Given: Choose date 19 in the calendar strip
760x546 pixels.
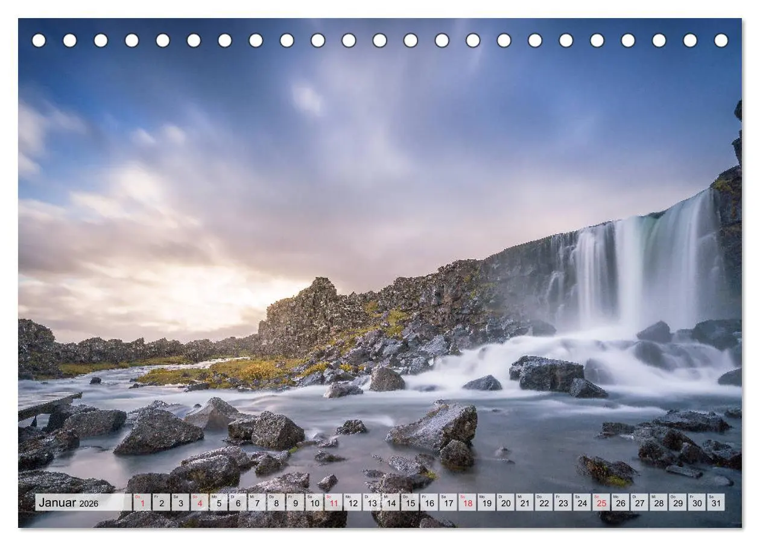Looking at the screenshot, I should click(486, 503).
